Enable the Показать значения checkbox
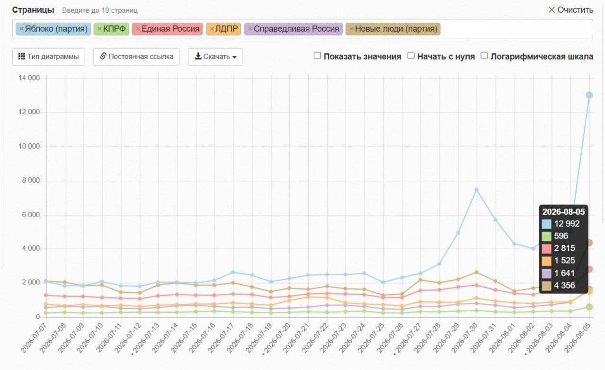 [x=318, y=56]
